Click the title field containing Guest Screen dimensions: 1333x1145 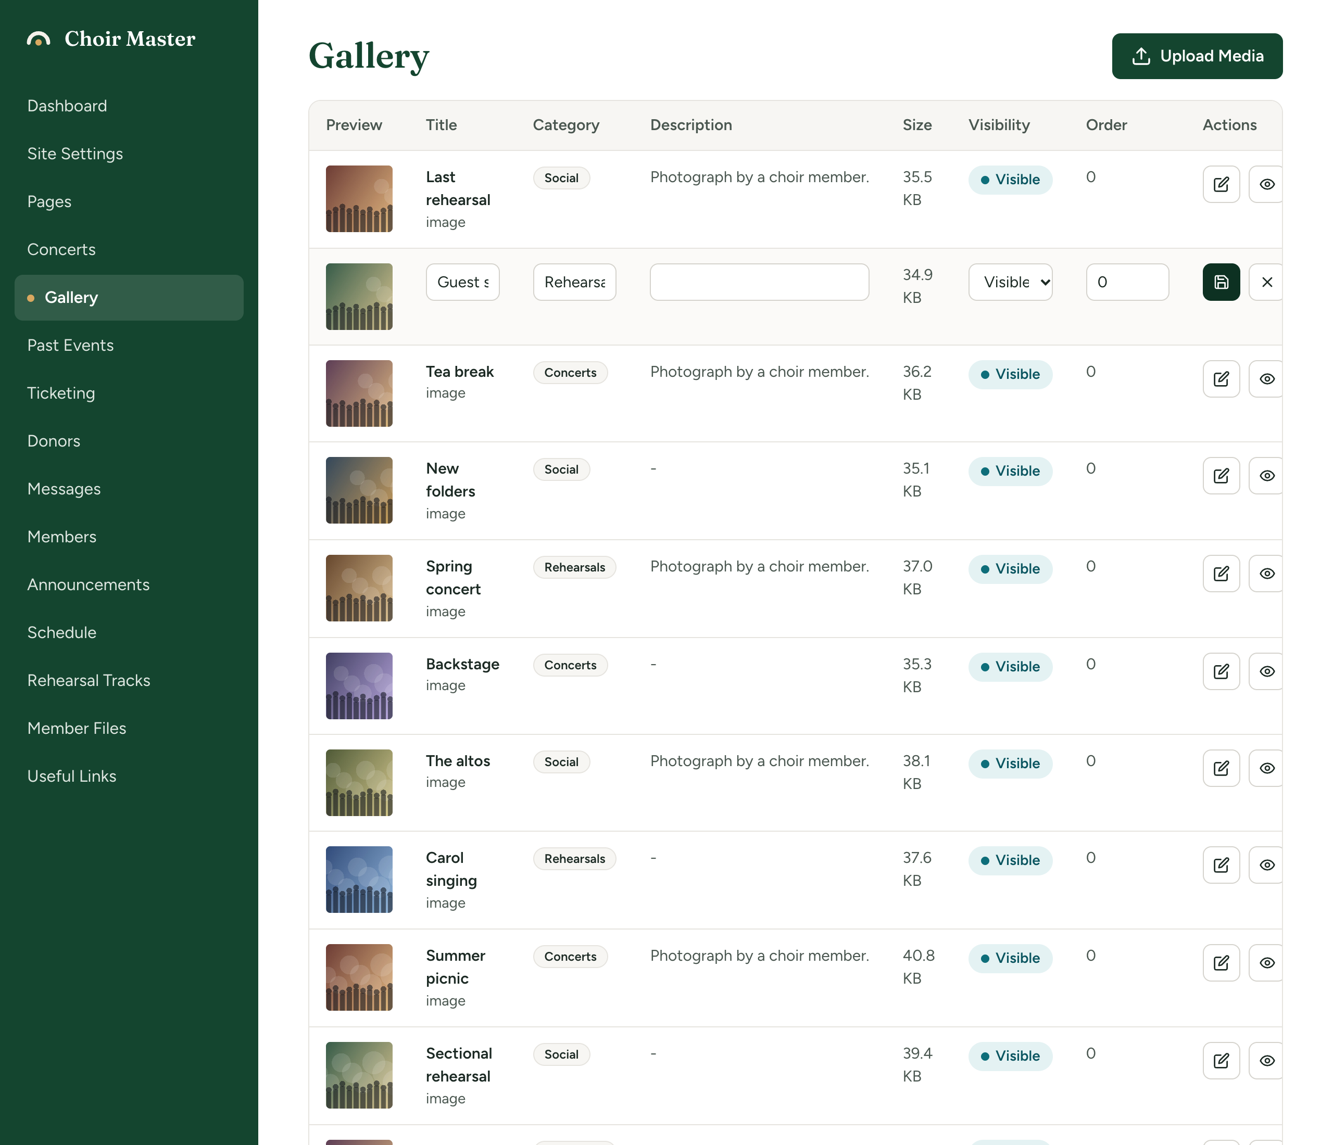462,282
